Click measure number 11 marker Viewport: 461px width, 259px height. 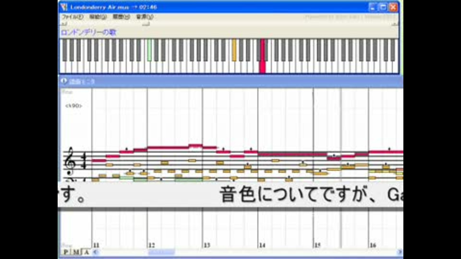[97, 245]
